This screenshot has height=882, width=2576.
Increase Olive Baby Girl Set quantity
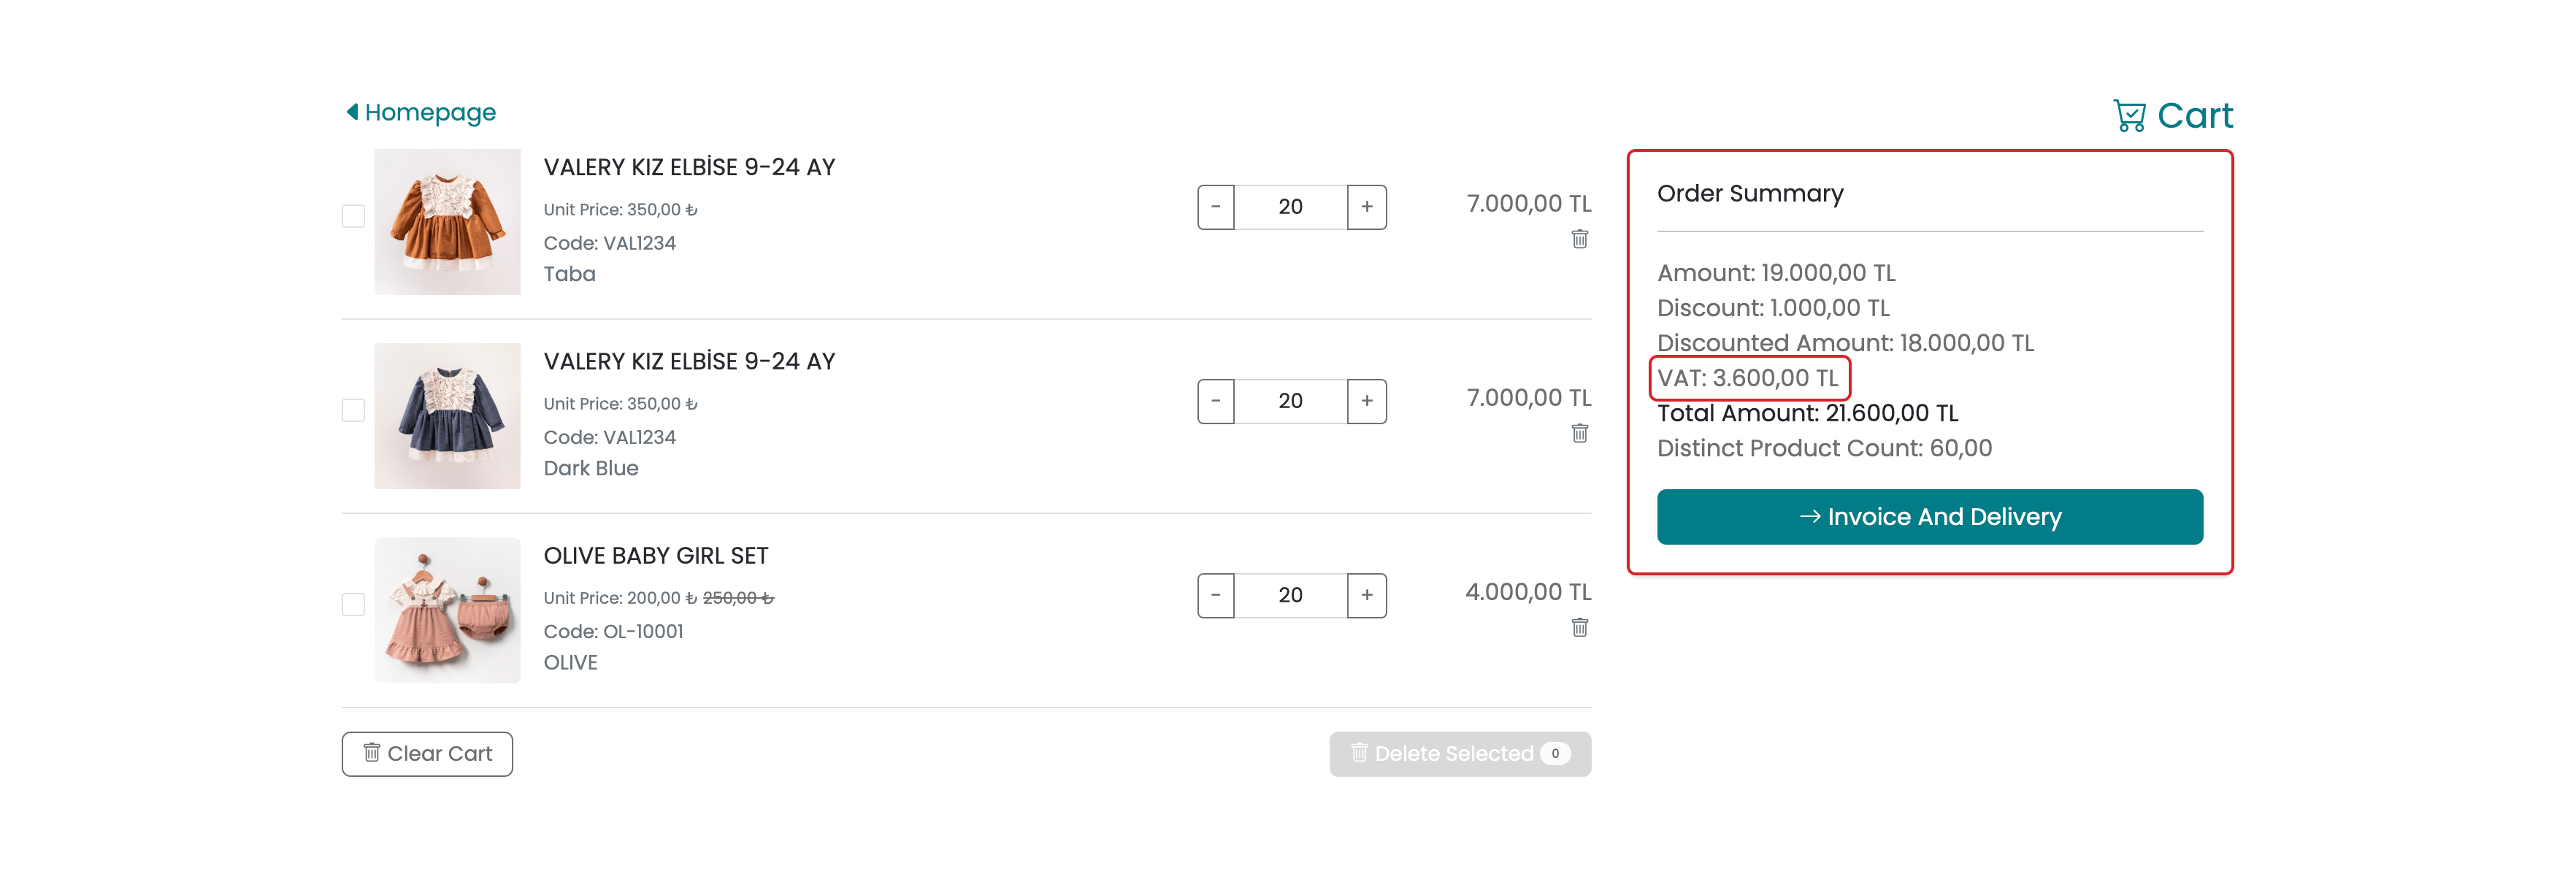pos(1366,595)
